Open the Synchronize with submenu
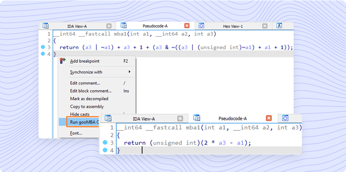The height and width of the screenshot is (172, 346). point(97,72)
